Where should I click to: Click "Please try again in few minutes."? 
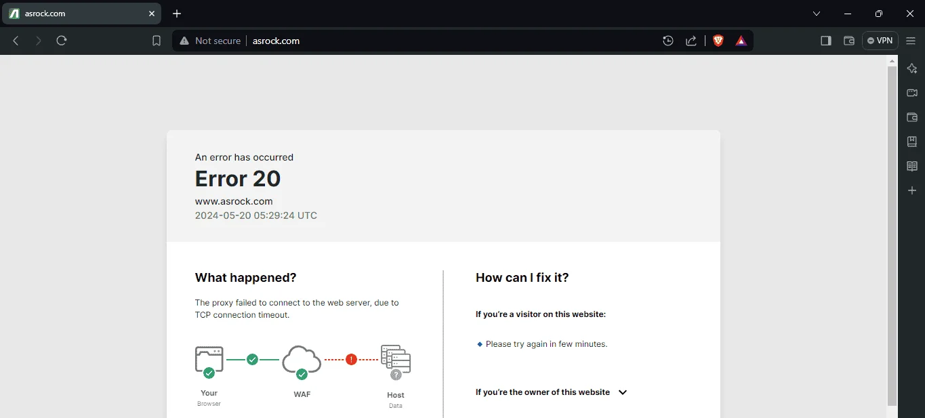(x=547, y=344)
